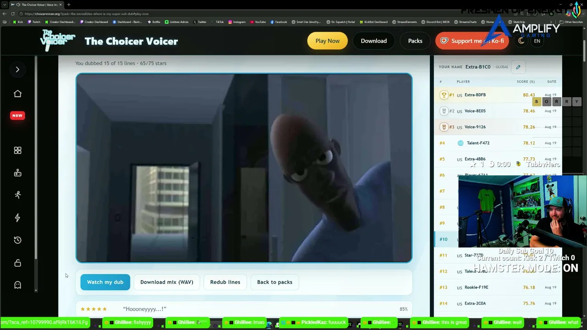
Task: Open a new browser tab
Action: pyautogui.click(x=69, y=5)
